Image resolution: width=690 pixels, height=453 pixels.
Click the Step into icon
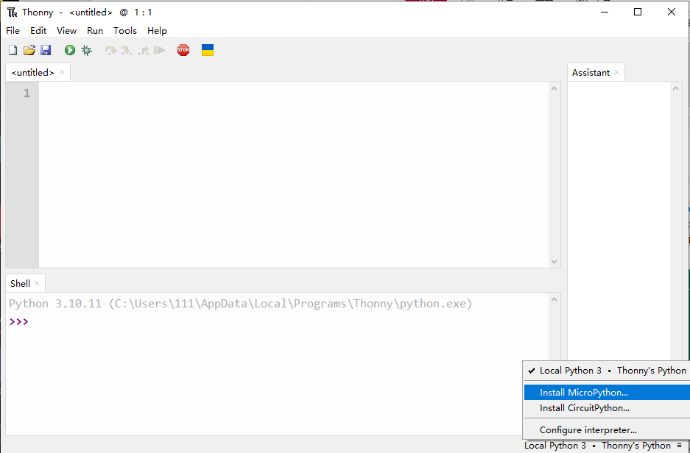coord(127,50)
